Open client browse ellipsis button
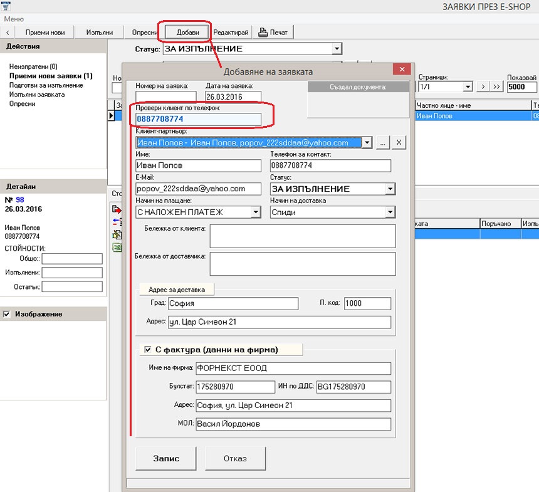This screenshot has height=492, width=539. 383,142
